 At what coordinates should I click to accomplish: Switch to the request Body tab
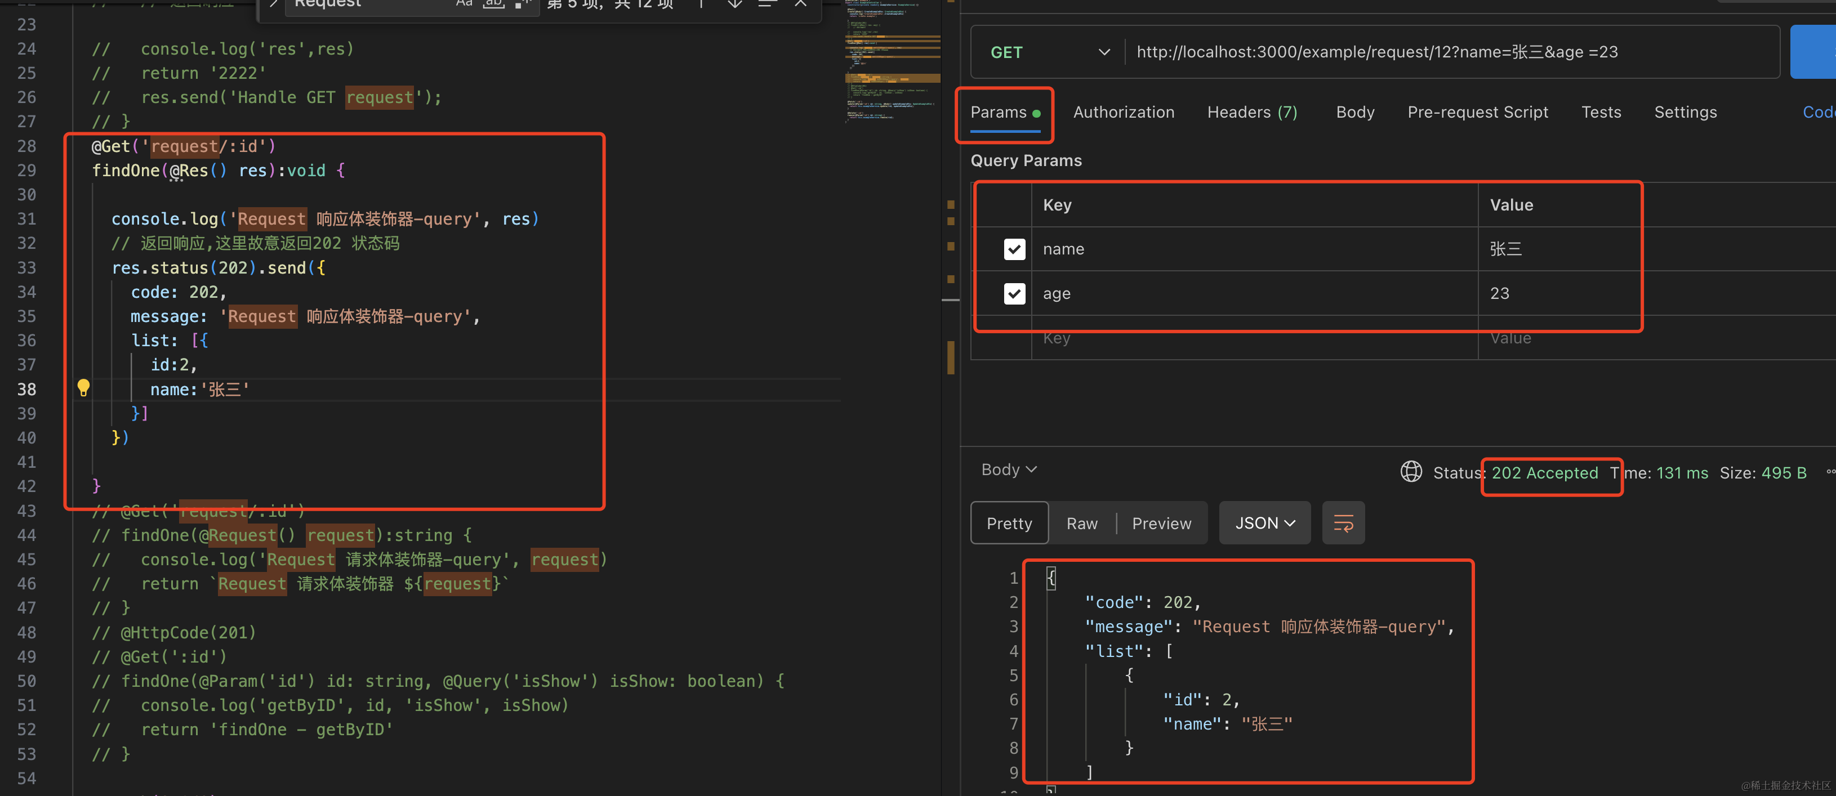(1355, 113)
